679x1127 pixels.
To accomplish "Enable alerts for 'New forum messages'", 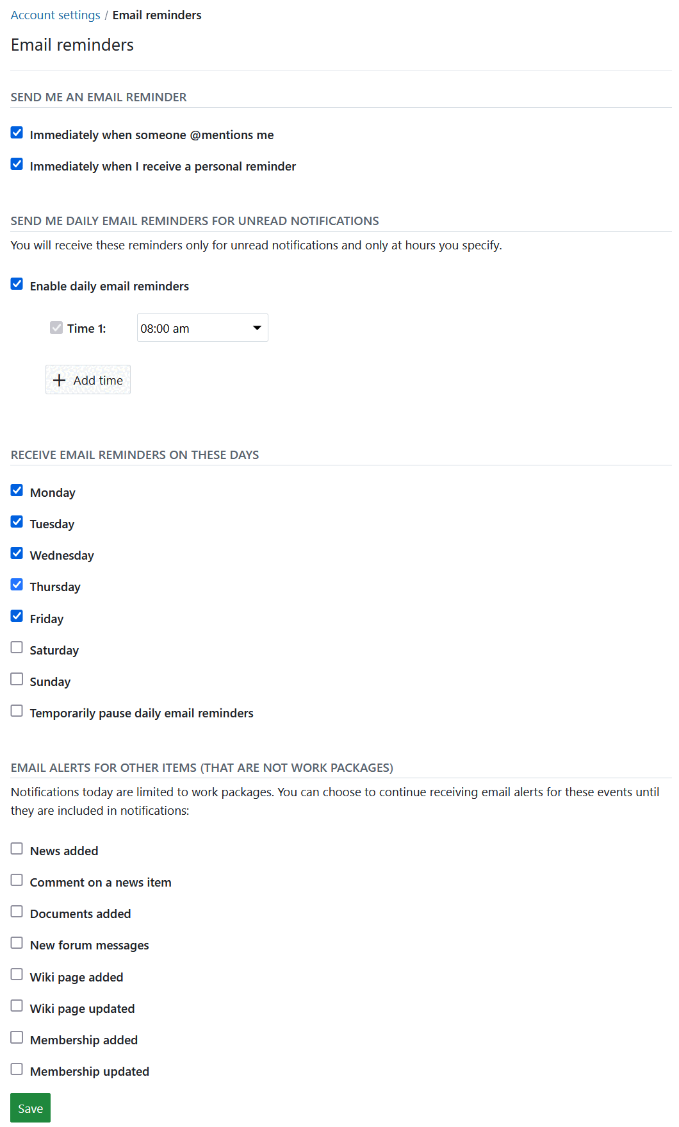I will click(x=16, y=942).
